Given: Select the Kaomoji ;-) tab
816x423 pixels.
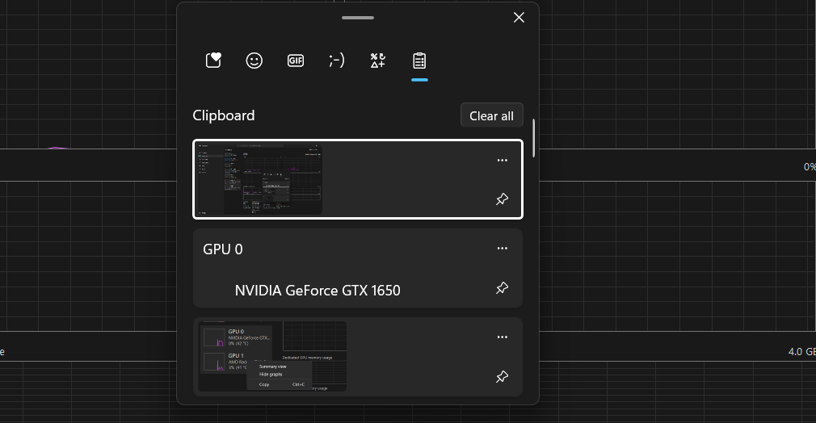Looking at the screenshot, I should point(337,61).
